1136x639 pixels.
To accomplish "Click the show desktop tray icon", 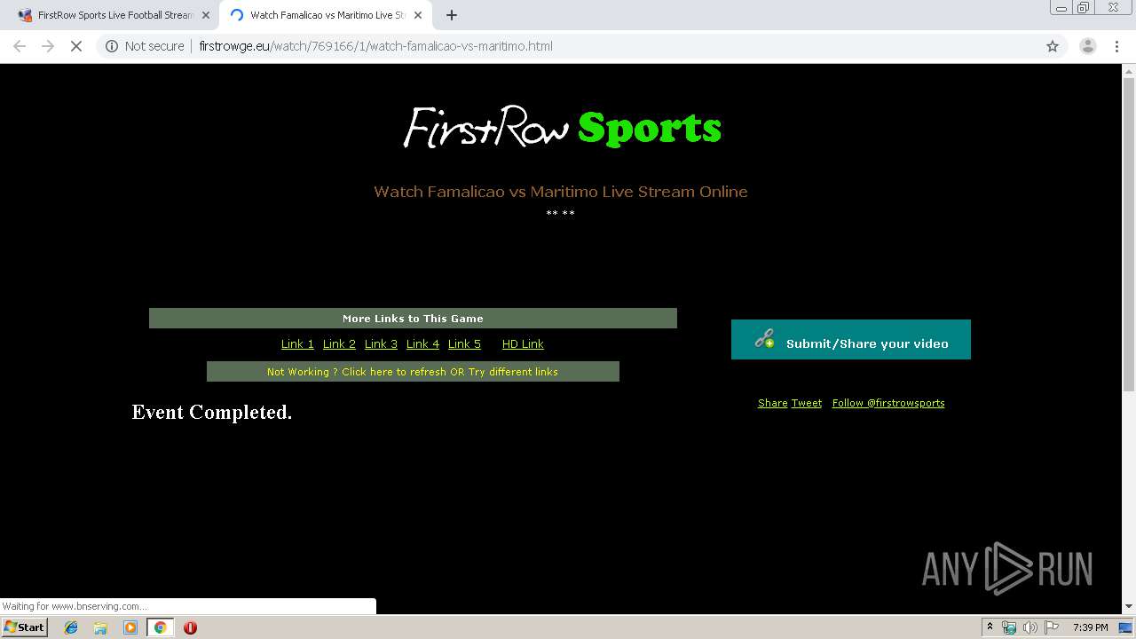I will [x=1125, y=627].
